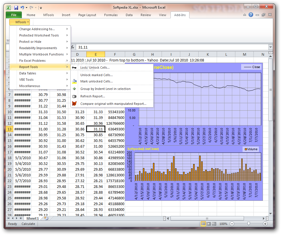Switch to the Formulas ribbon tab
Screen dimensions: 281x235
click(111, 15)
